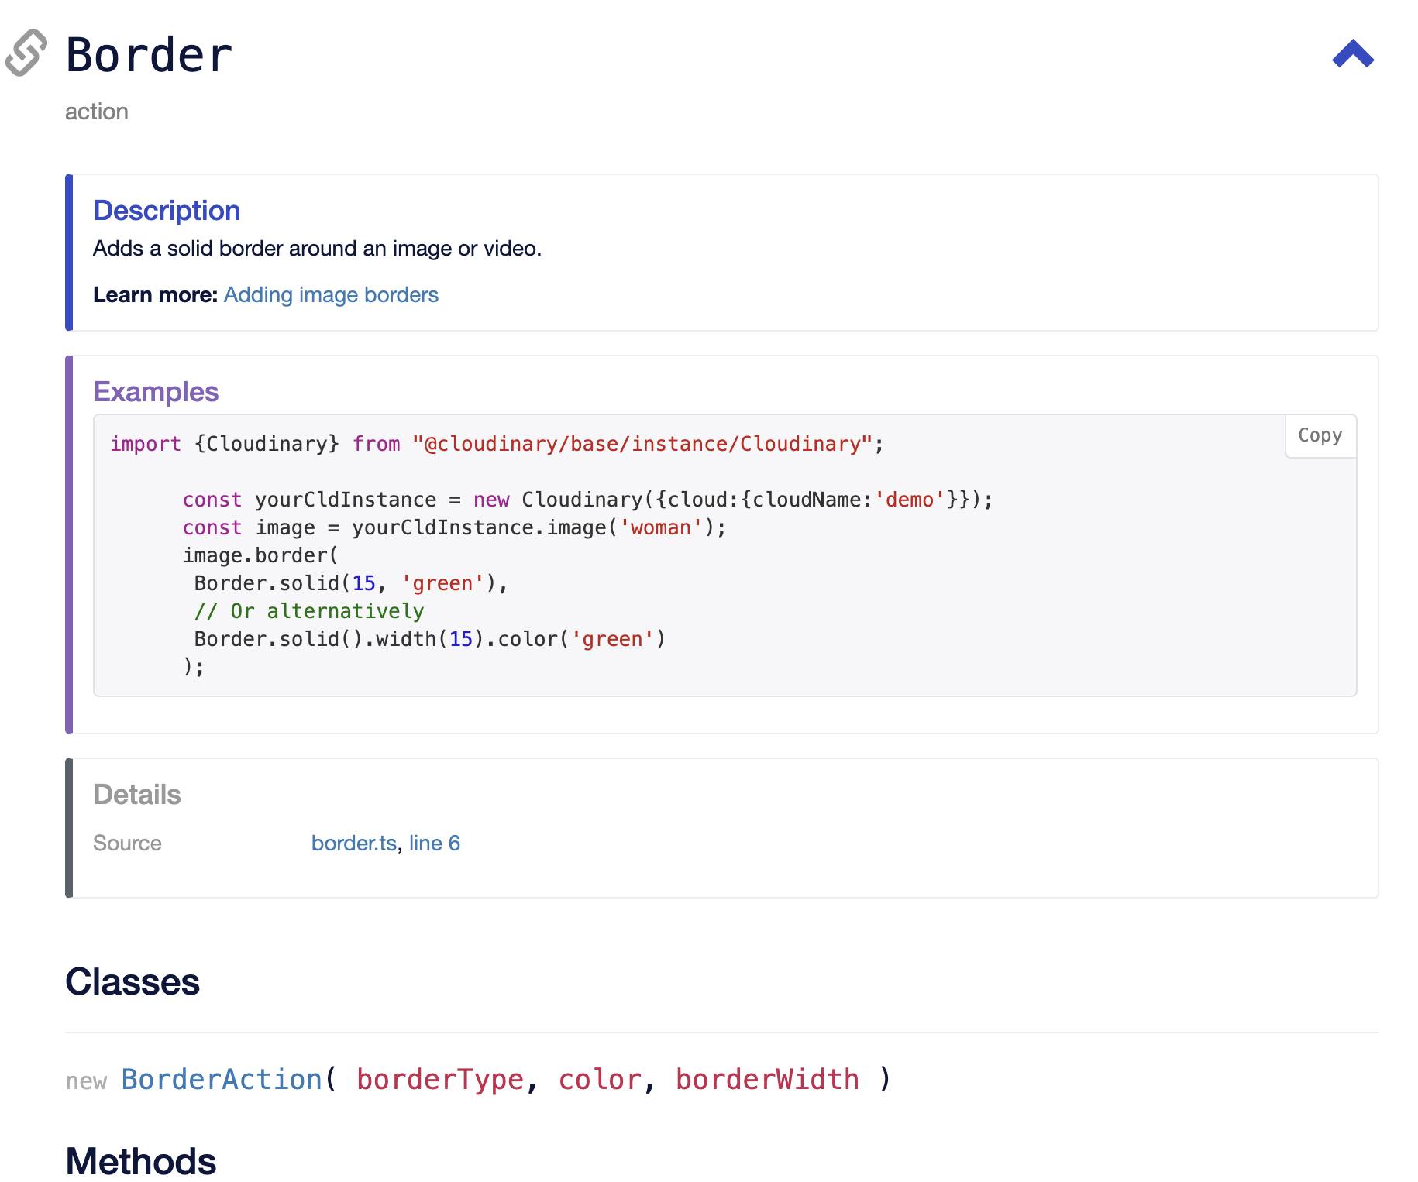Open the BorderAction class link
This screenshot has height=1182, width=1418.
point(222,1079)
